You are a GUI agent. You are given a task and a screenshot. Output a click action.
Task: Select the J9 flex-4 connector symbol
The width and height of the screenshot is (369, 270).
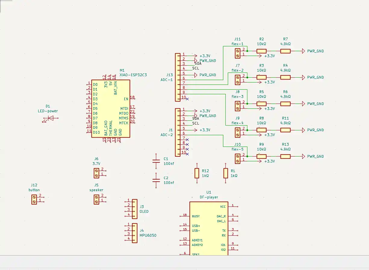tap(237, 132)
